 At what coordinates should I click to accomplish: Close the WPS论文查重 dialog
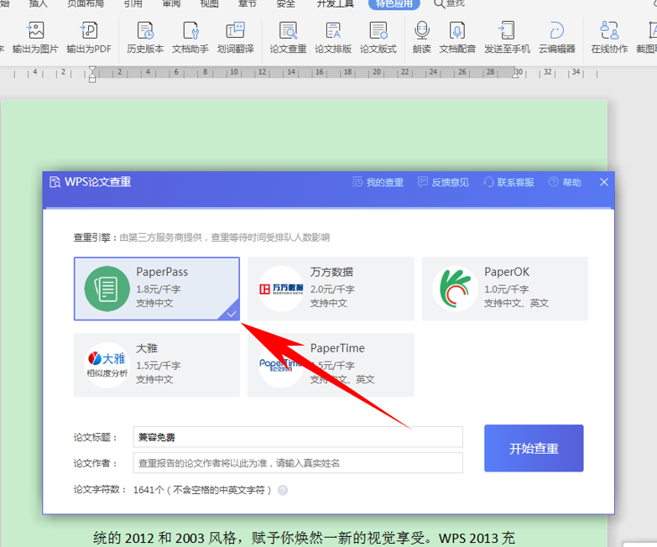tap(604, 182)
